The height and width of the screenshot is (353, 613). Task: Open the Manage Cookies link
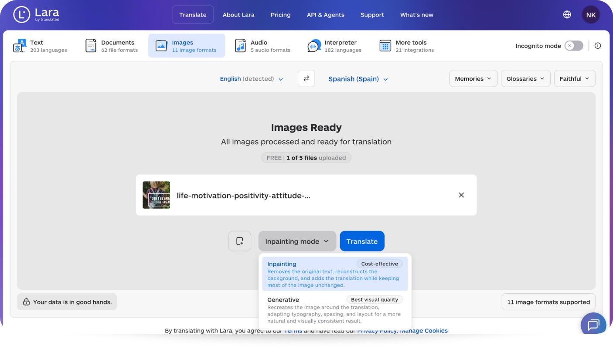424,331
